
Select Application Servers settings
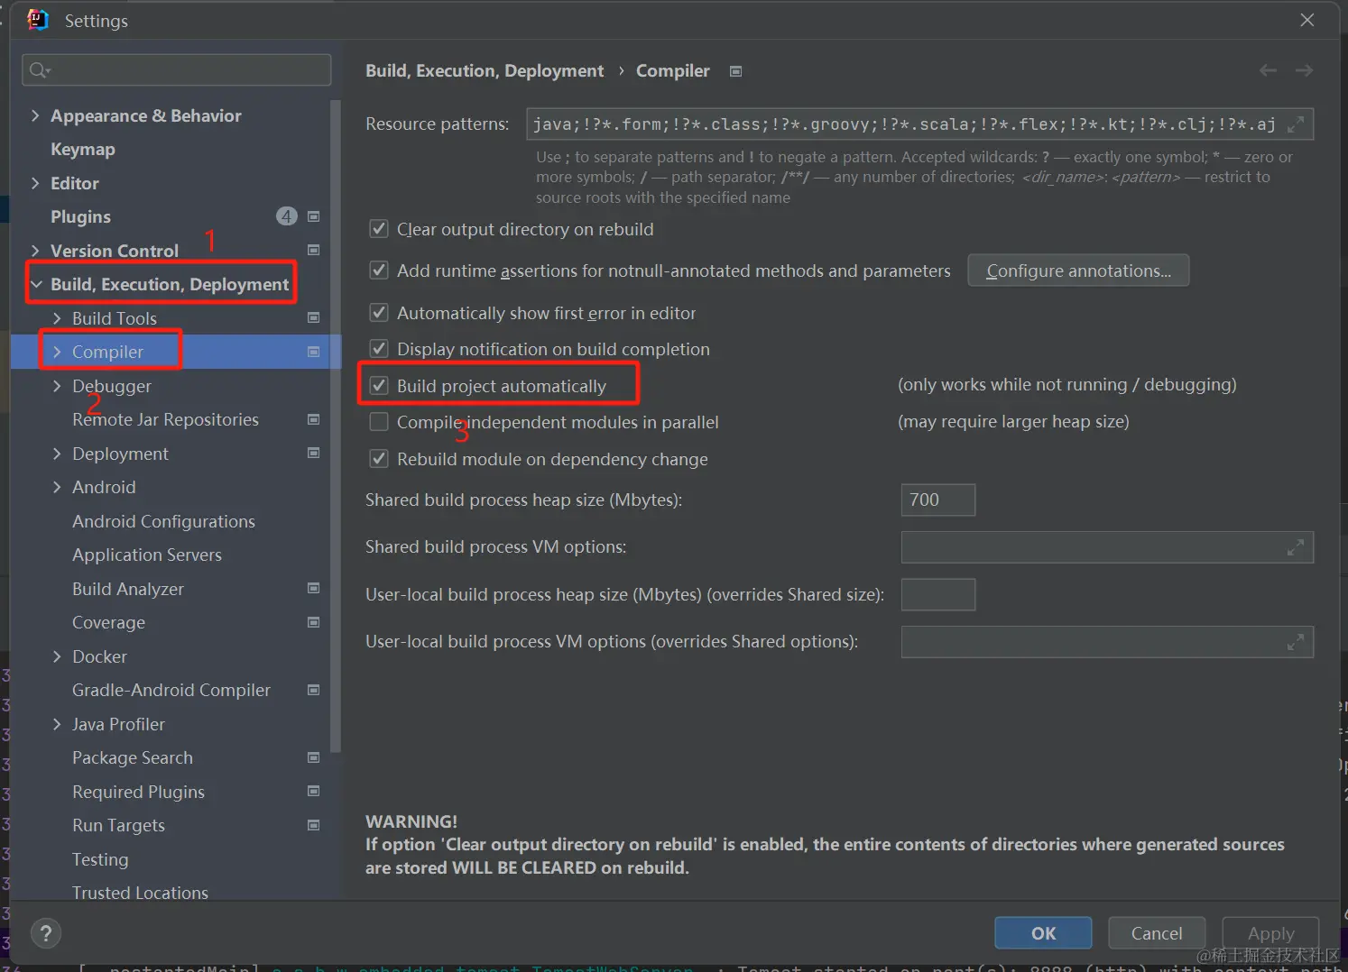pos(147,555)
